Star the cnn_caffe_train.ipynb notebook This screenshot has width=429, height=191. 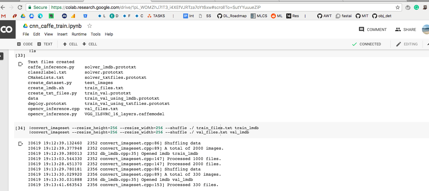coord(90,26)
